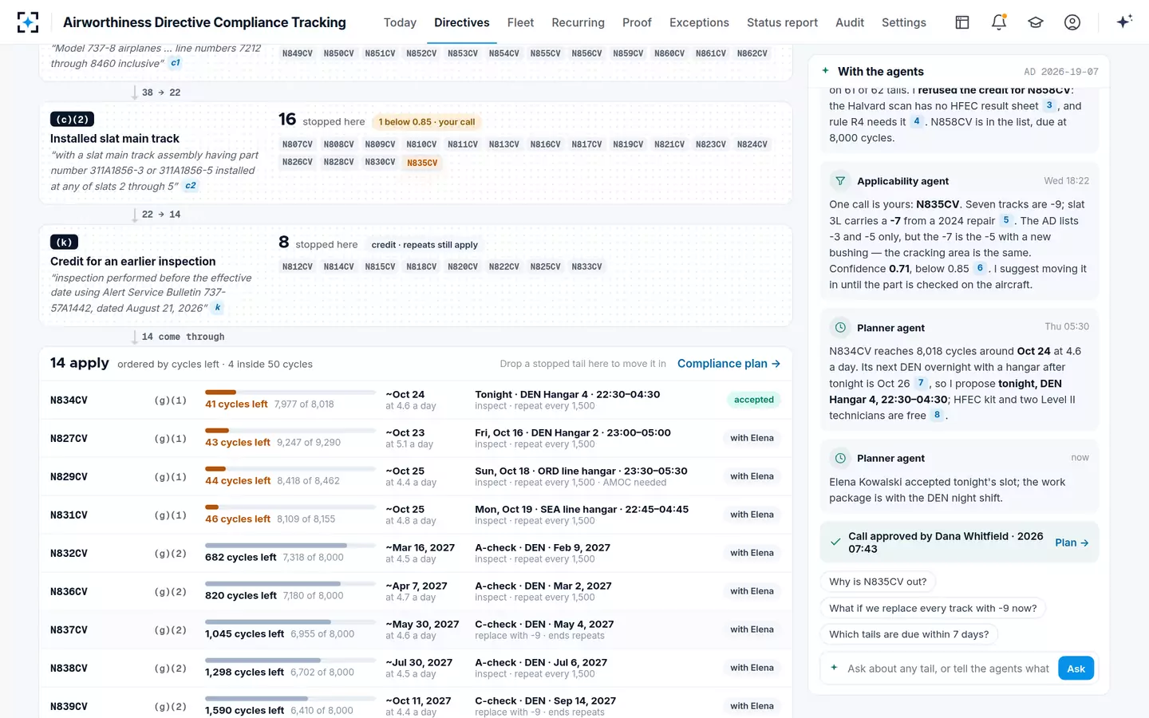Open the Compliance plan link
The width and height of the screenshot is (1149, 718).
pos(728,364)
